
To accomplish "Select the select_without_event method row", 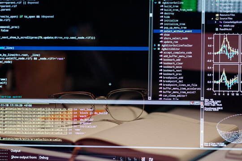I will point(177,31).
